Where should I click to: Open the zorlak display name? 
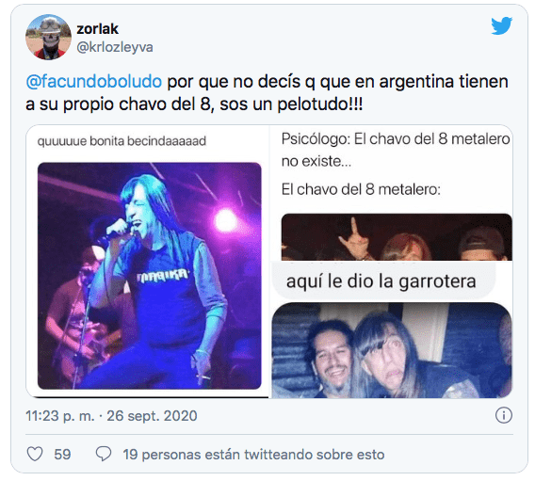(x=98, y=28)
